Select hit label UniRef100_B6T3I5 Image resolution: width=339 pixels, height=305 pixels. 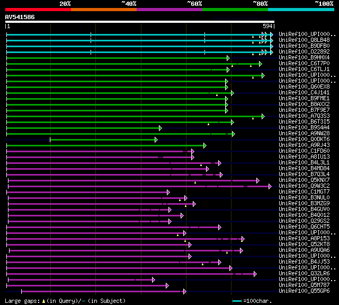click(304, 122)
